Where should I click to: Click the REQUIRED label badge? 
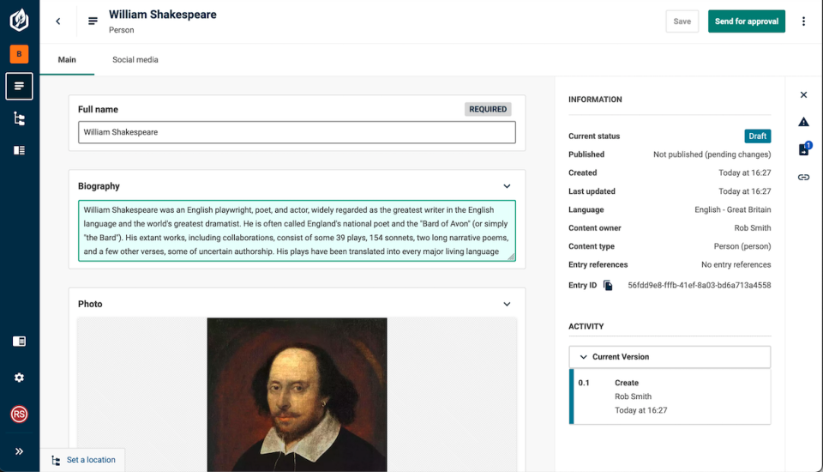(488, 109)
